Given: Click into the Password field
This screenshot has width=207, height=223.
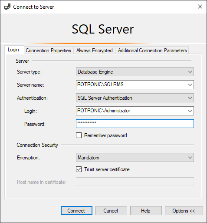Looking at the screenshot, I should tap(135, 124).
